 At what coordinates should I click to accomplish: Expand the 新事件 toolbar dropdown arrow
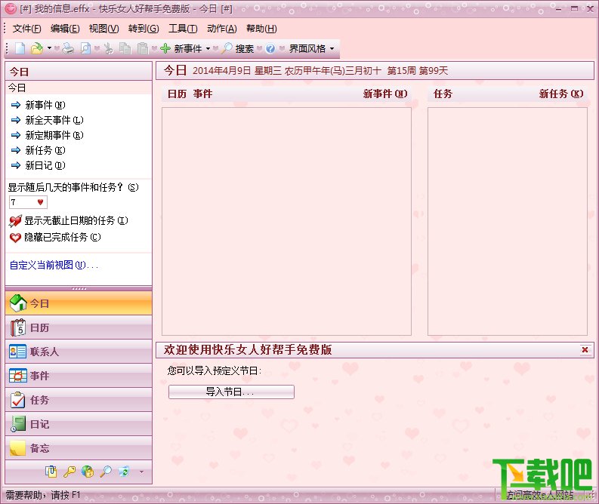click(208, 48)
